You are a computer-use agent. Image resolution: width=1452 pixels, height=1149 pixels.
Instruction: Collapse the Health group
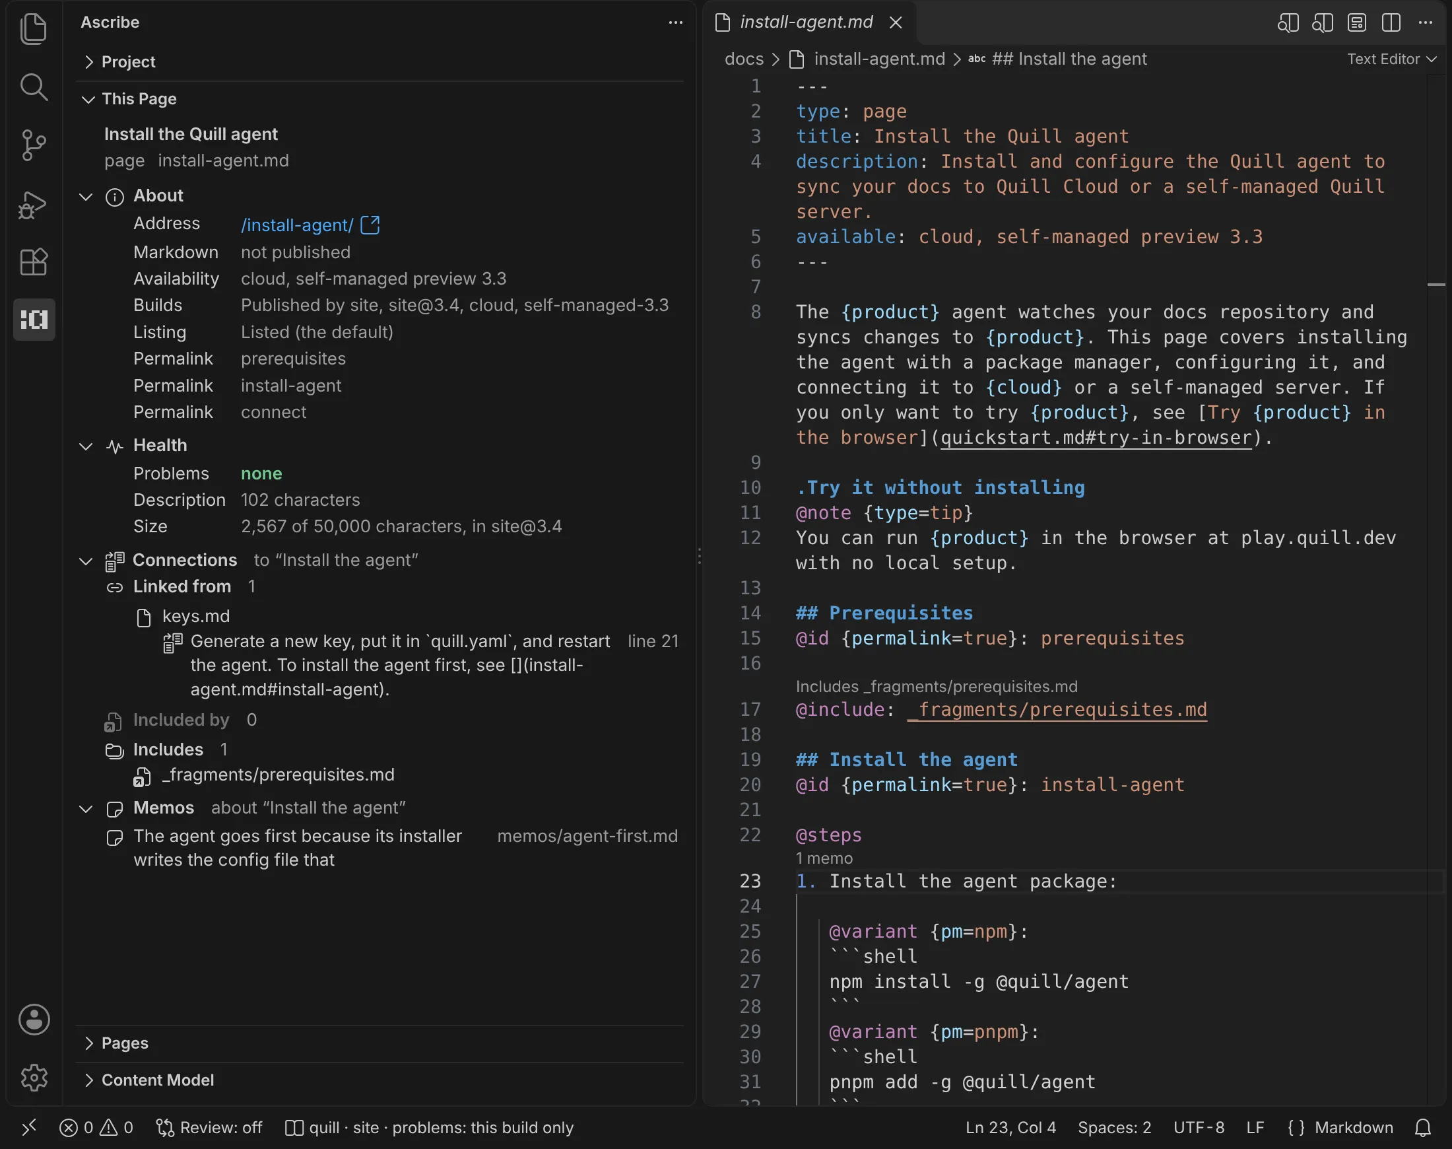tap(86, 446)
